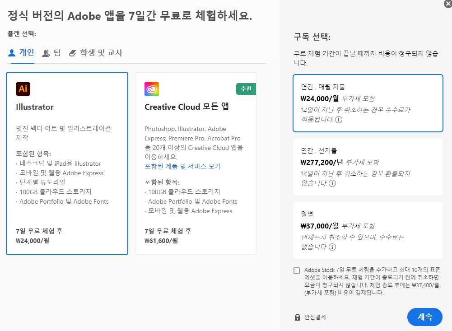Click the 계속 continue button
This screenshot has width=452, height=331.
coord(424,317)
